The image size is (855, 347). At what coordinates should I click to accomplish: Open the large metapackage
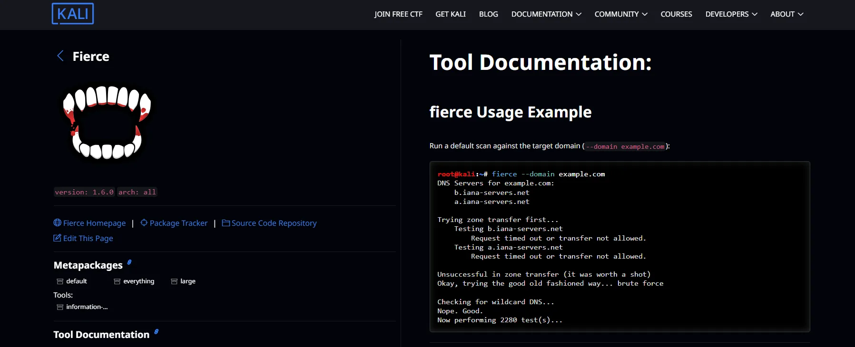(x=187, y=281)
